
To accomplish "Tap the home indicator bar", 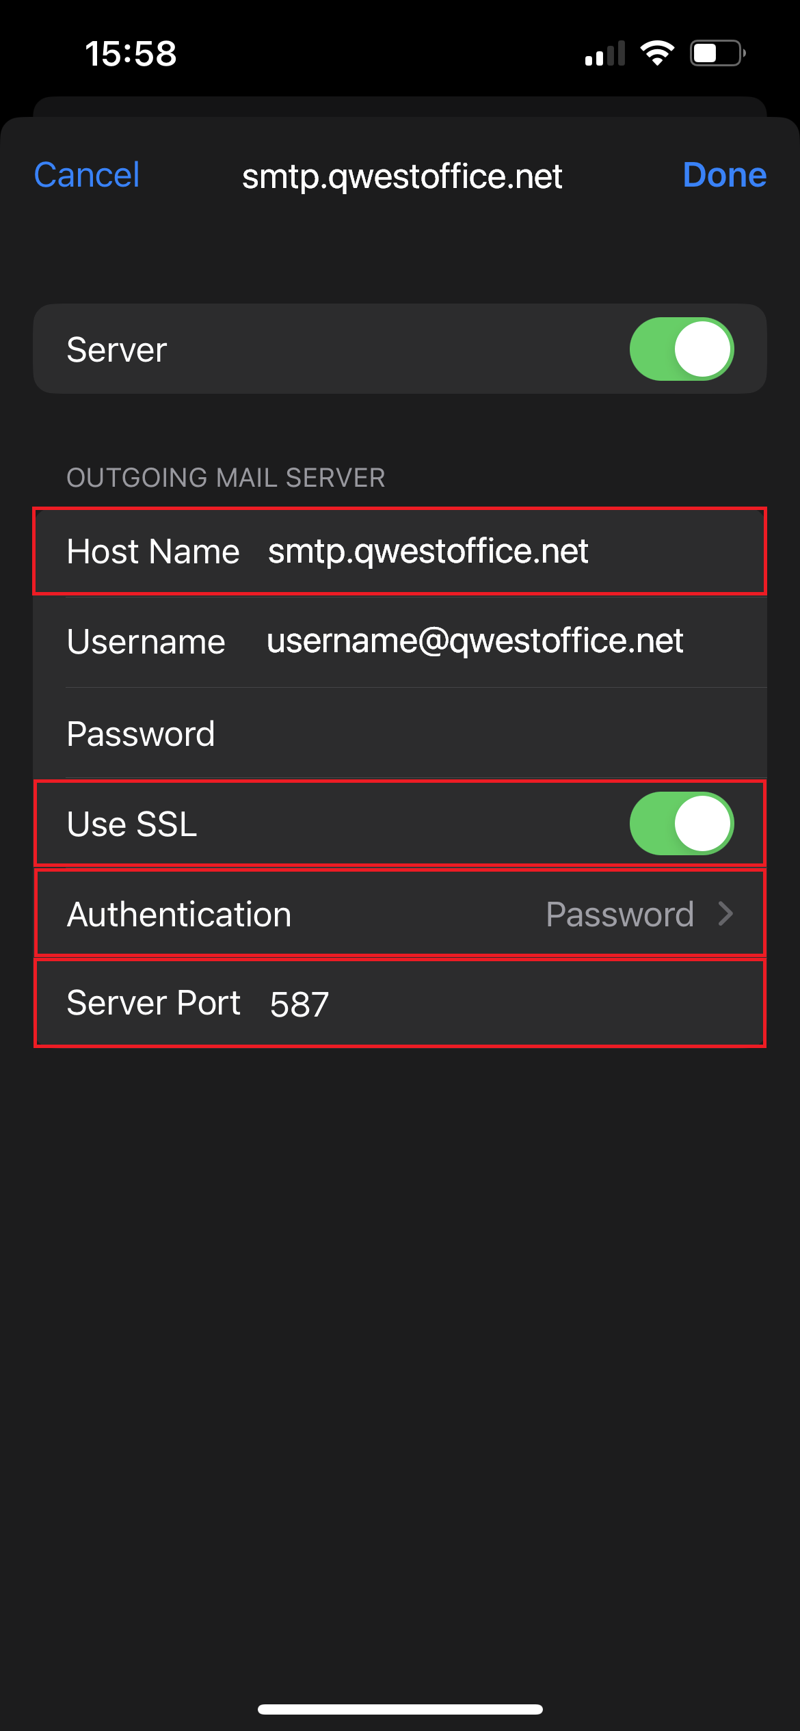I will click(x=400, y=1709).
